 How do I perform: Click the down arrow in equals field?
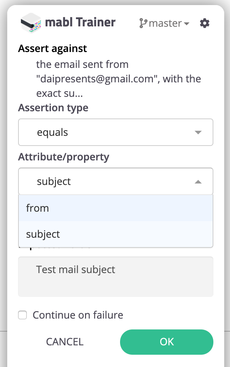pyautogui.click(x=198, y=133)
